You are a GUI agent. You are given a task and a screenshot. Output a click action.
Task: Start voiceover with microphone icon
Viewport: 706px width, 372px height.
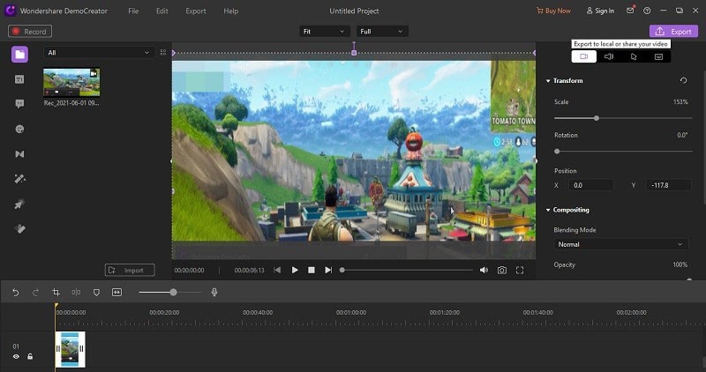coord(214,293)
